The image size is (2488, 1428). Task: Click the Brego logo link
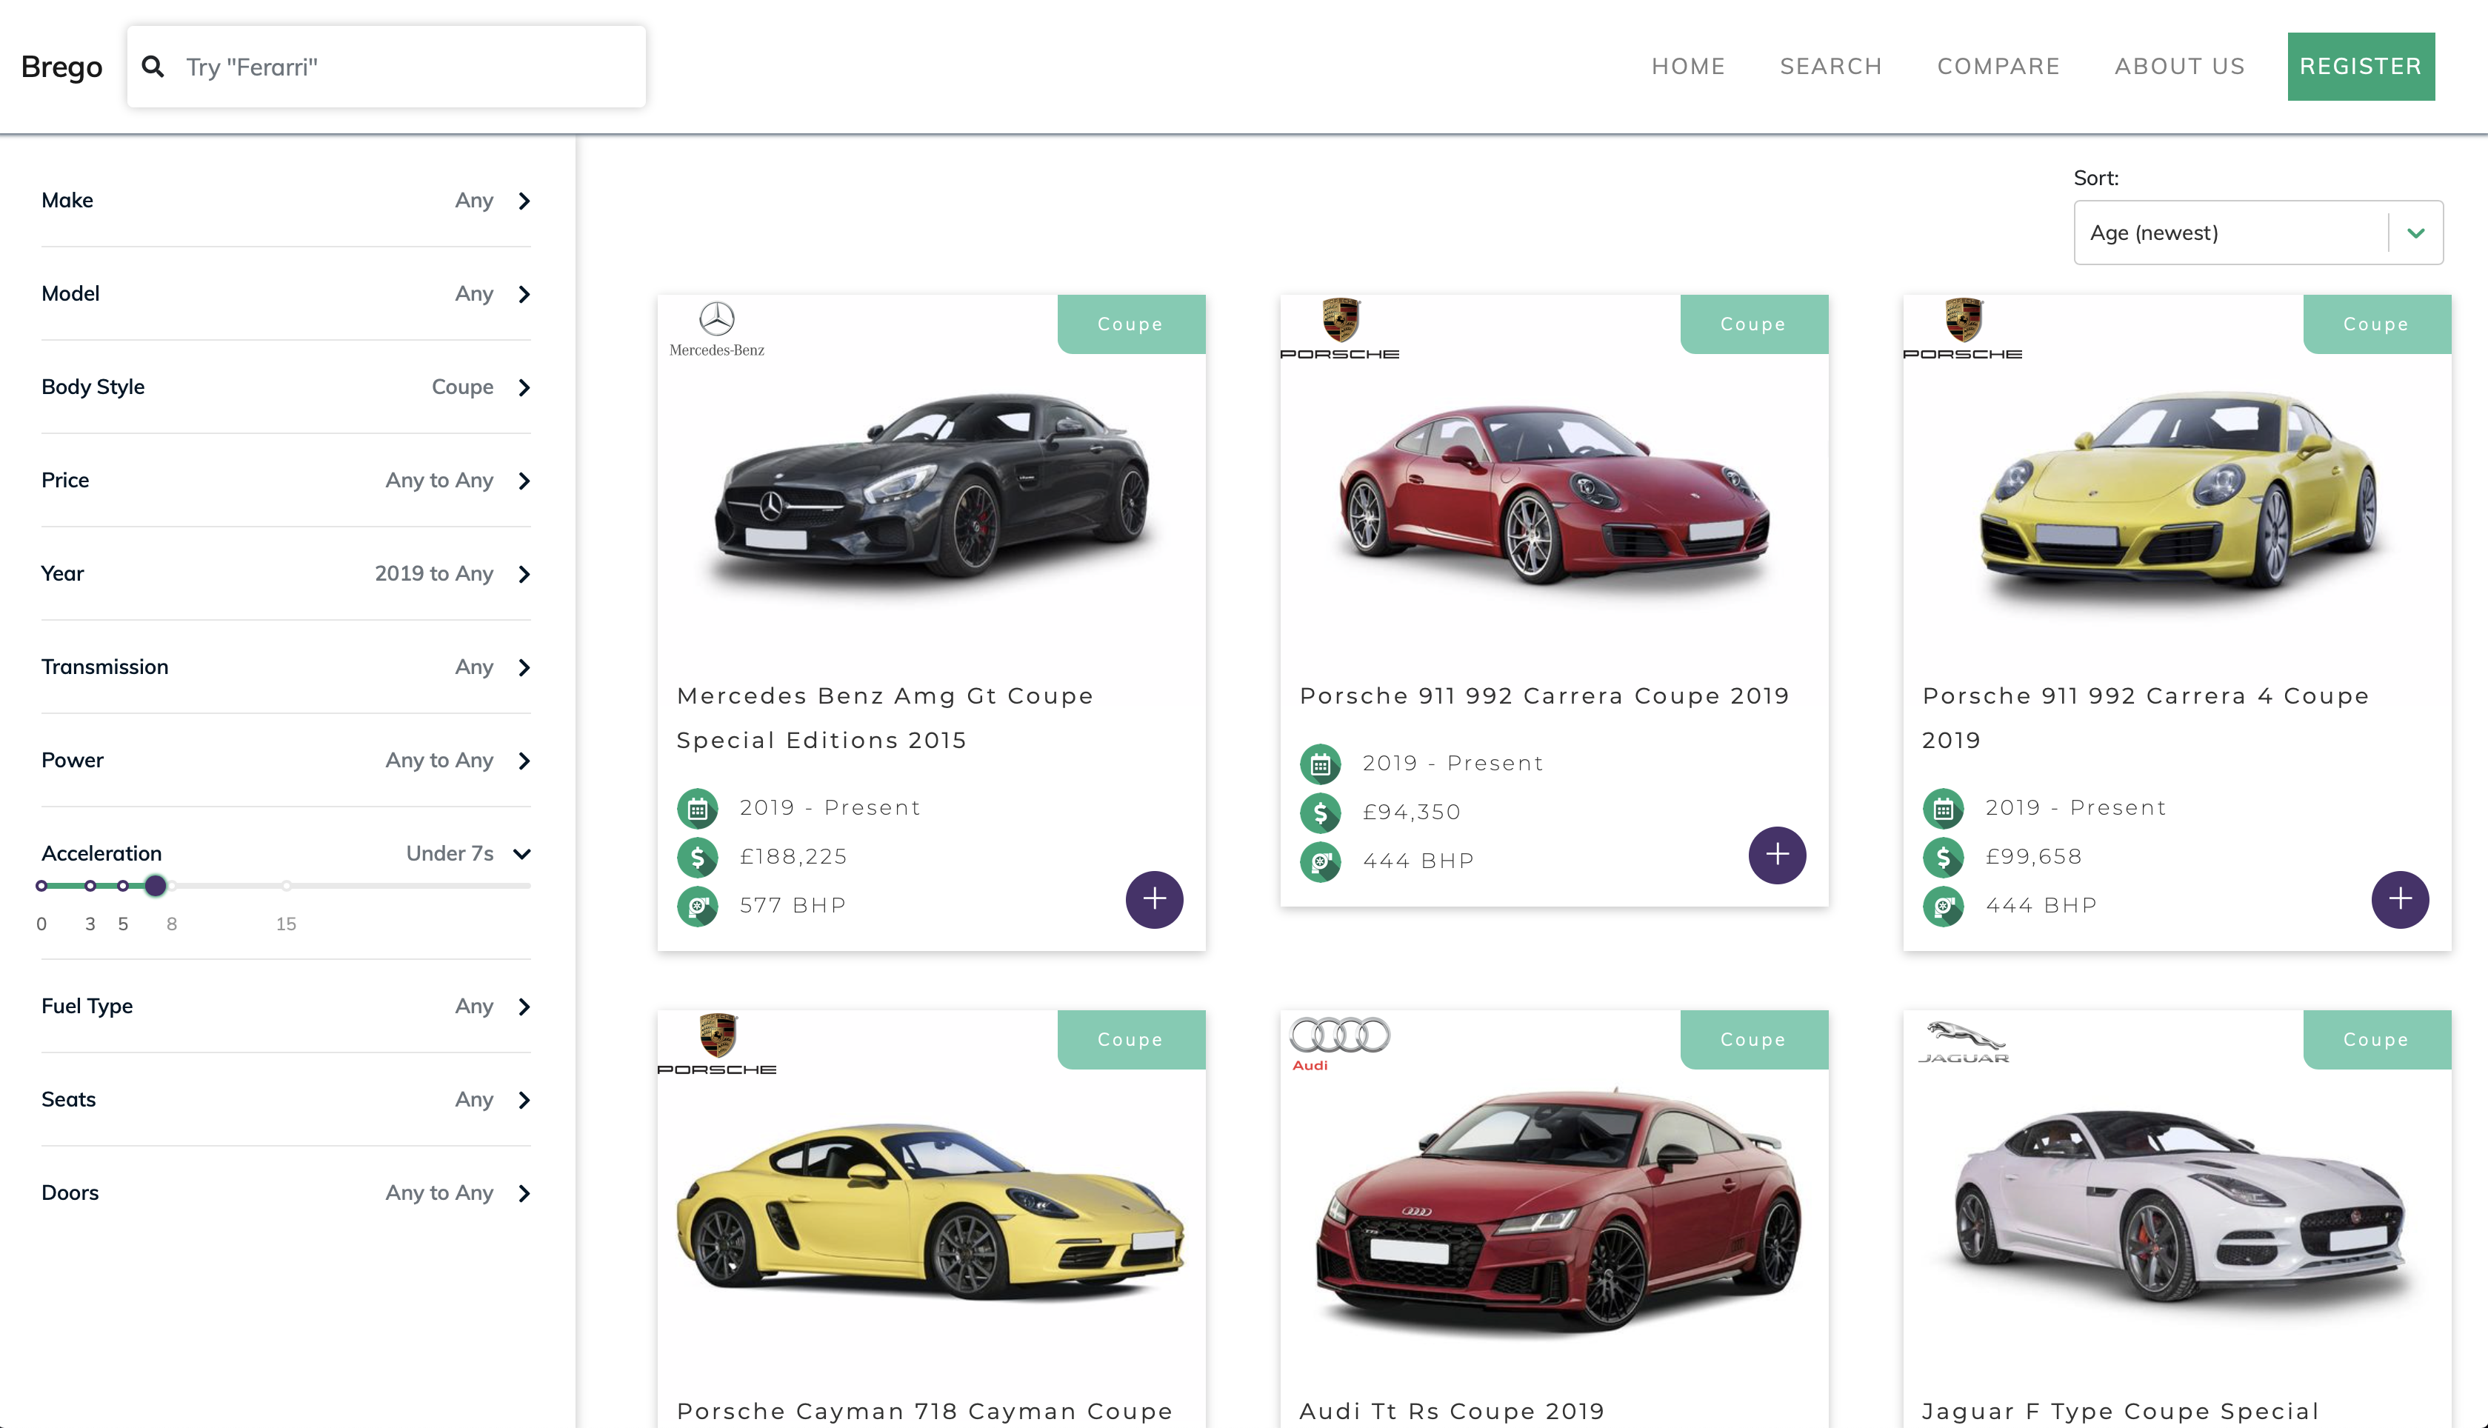[x=61, y=67]
